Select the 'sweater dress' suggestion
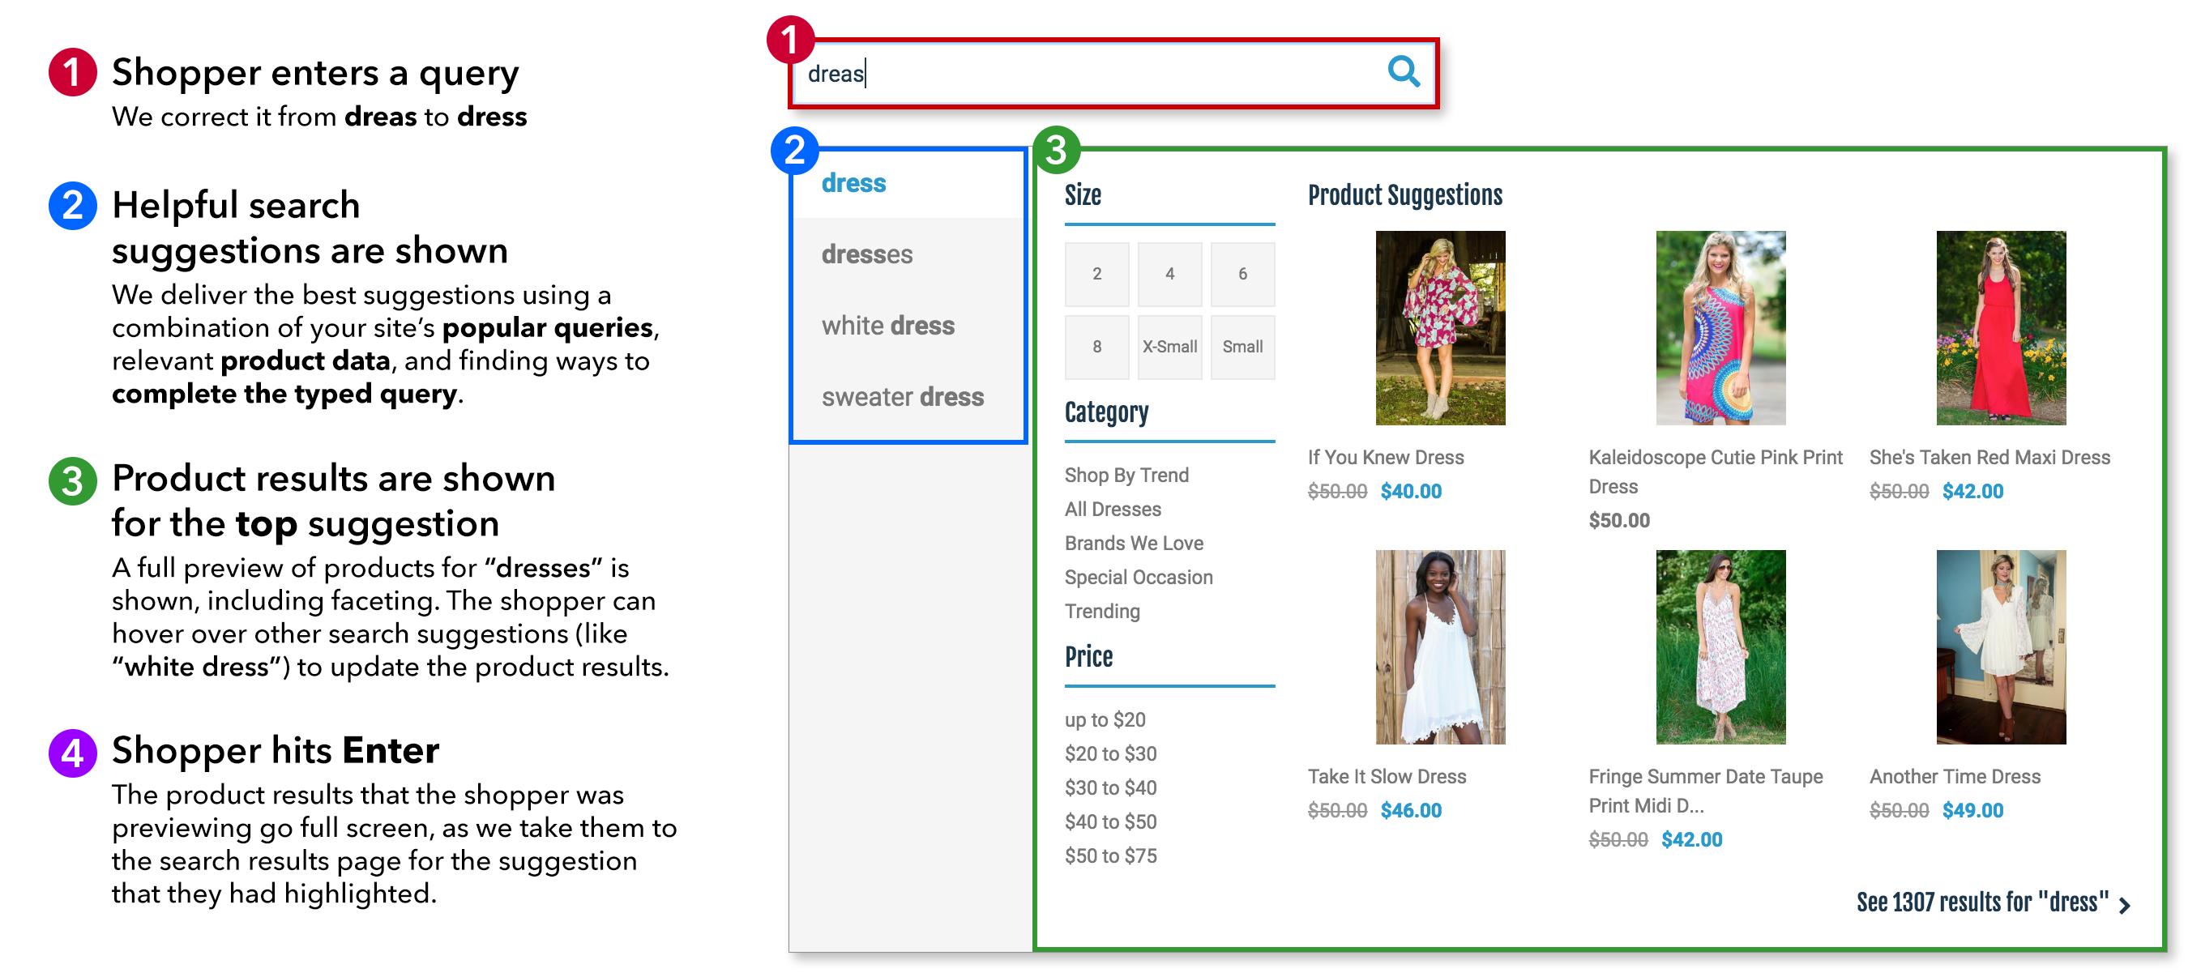The width and height of the screenshot is (2201, 977). tap(902, 397)
